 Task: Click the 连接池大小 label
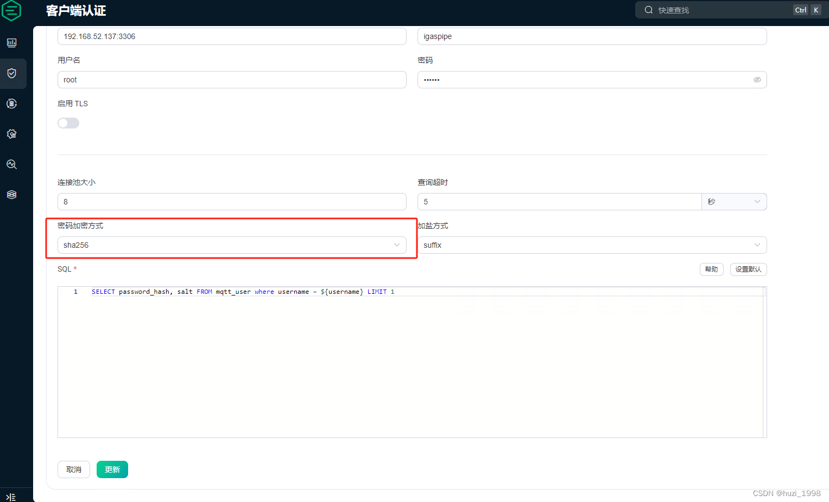pos(77,182)
